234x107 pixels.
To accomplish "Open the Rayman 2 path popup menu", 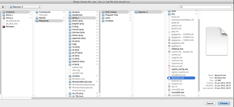I will pos(25,7).
